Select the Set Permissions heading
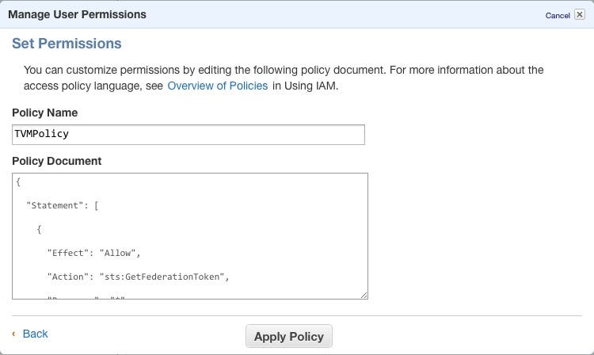Screen dimensions: 594x355 coord(67,43)
